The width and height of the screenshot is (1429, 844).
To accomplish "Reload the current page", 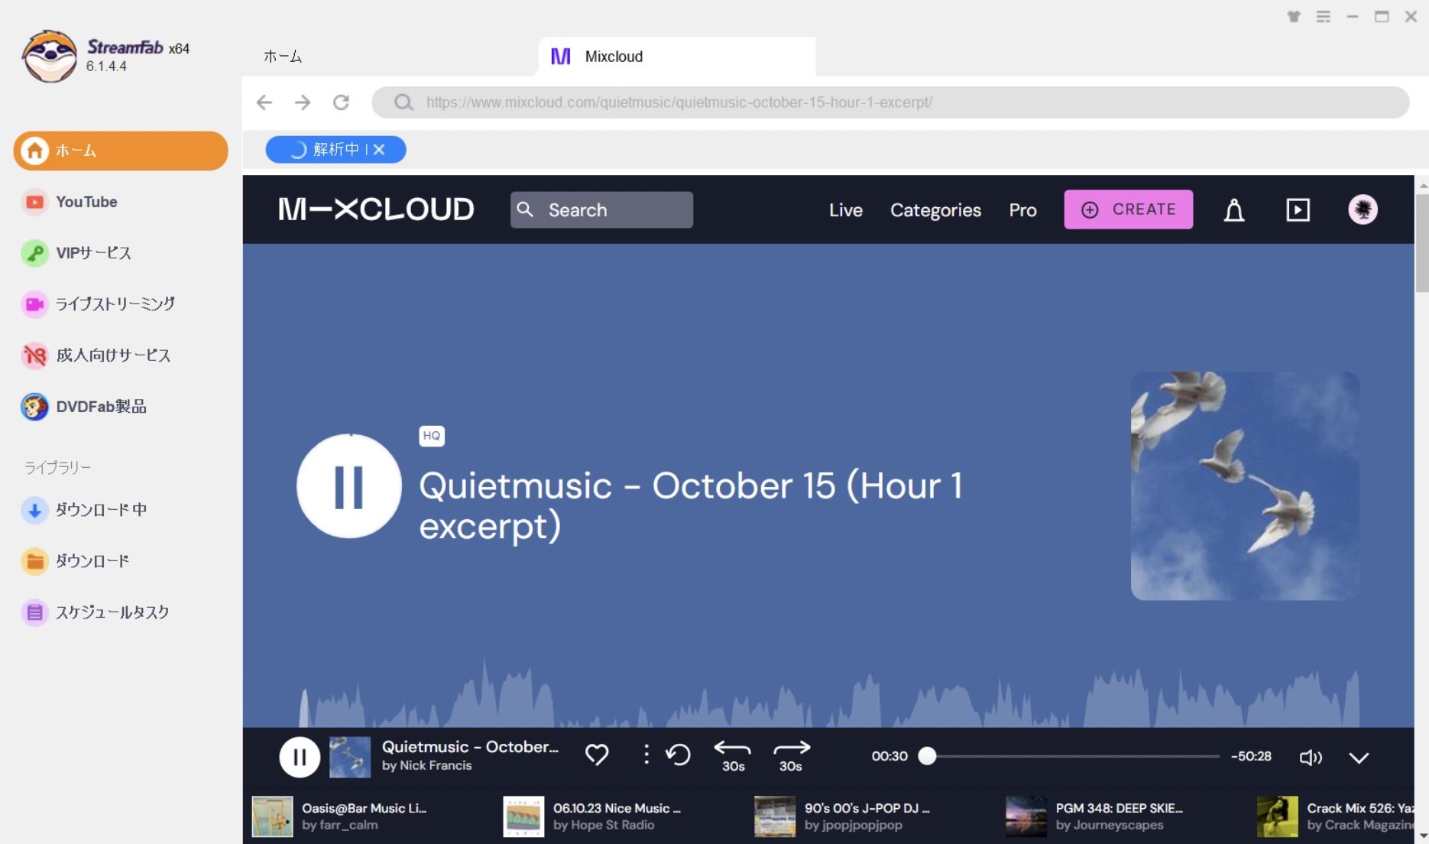I will (341, 102).
